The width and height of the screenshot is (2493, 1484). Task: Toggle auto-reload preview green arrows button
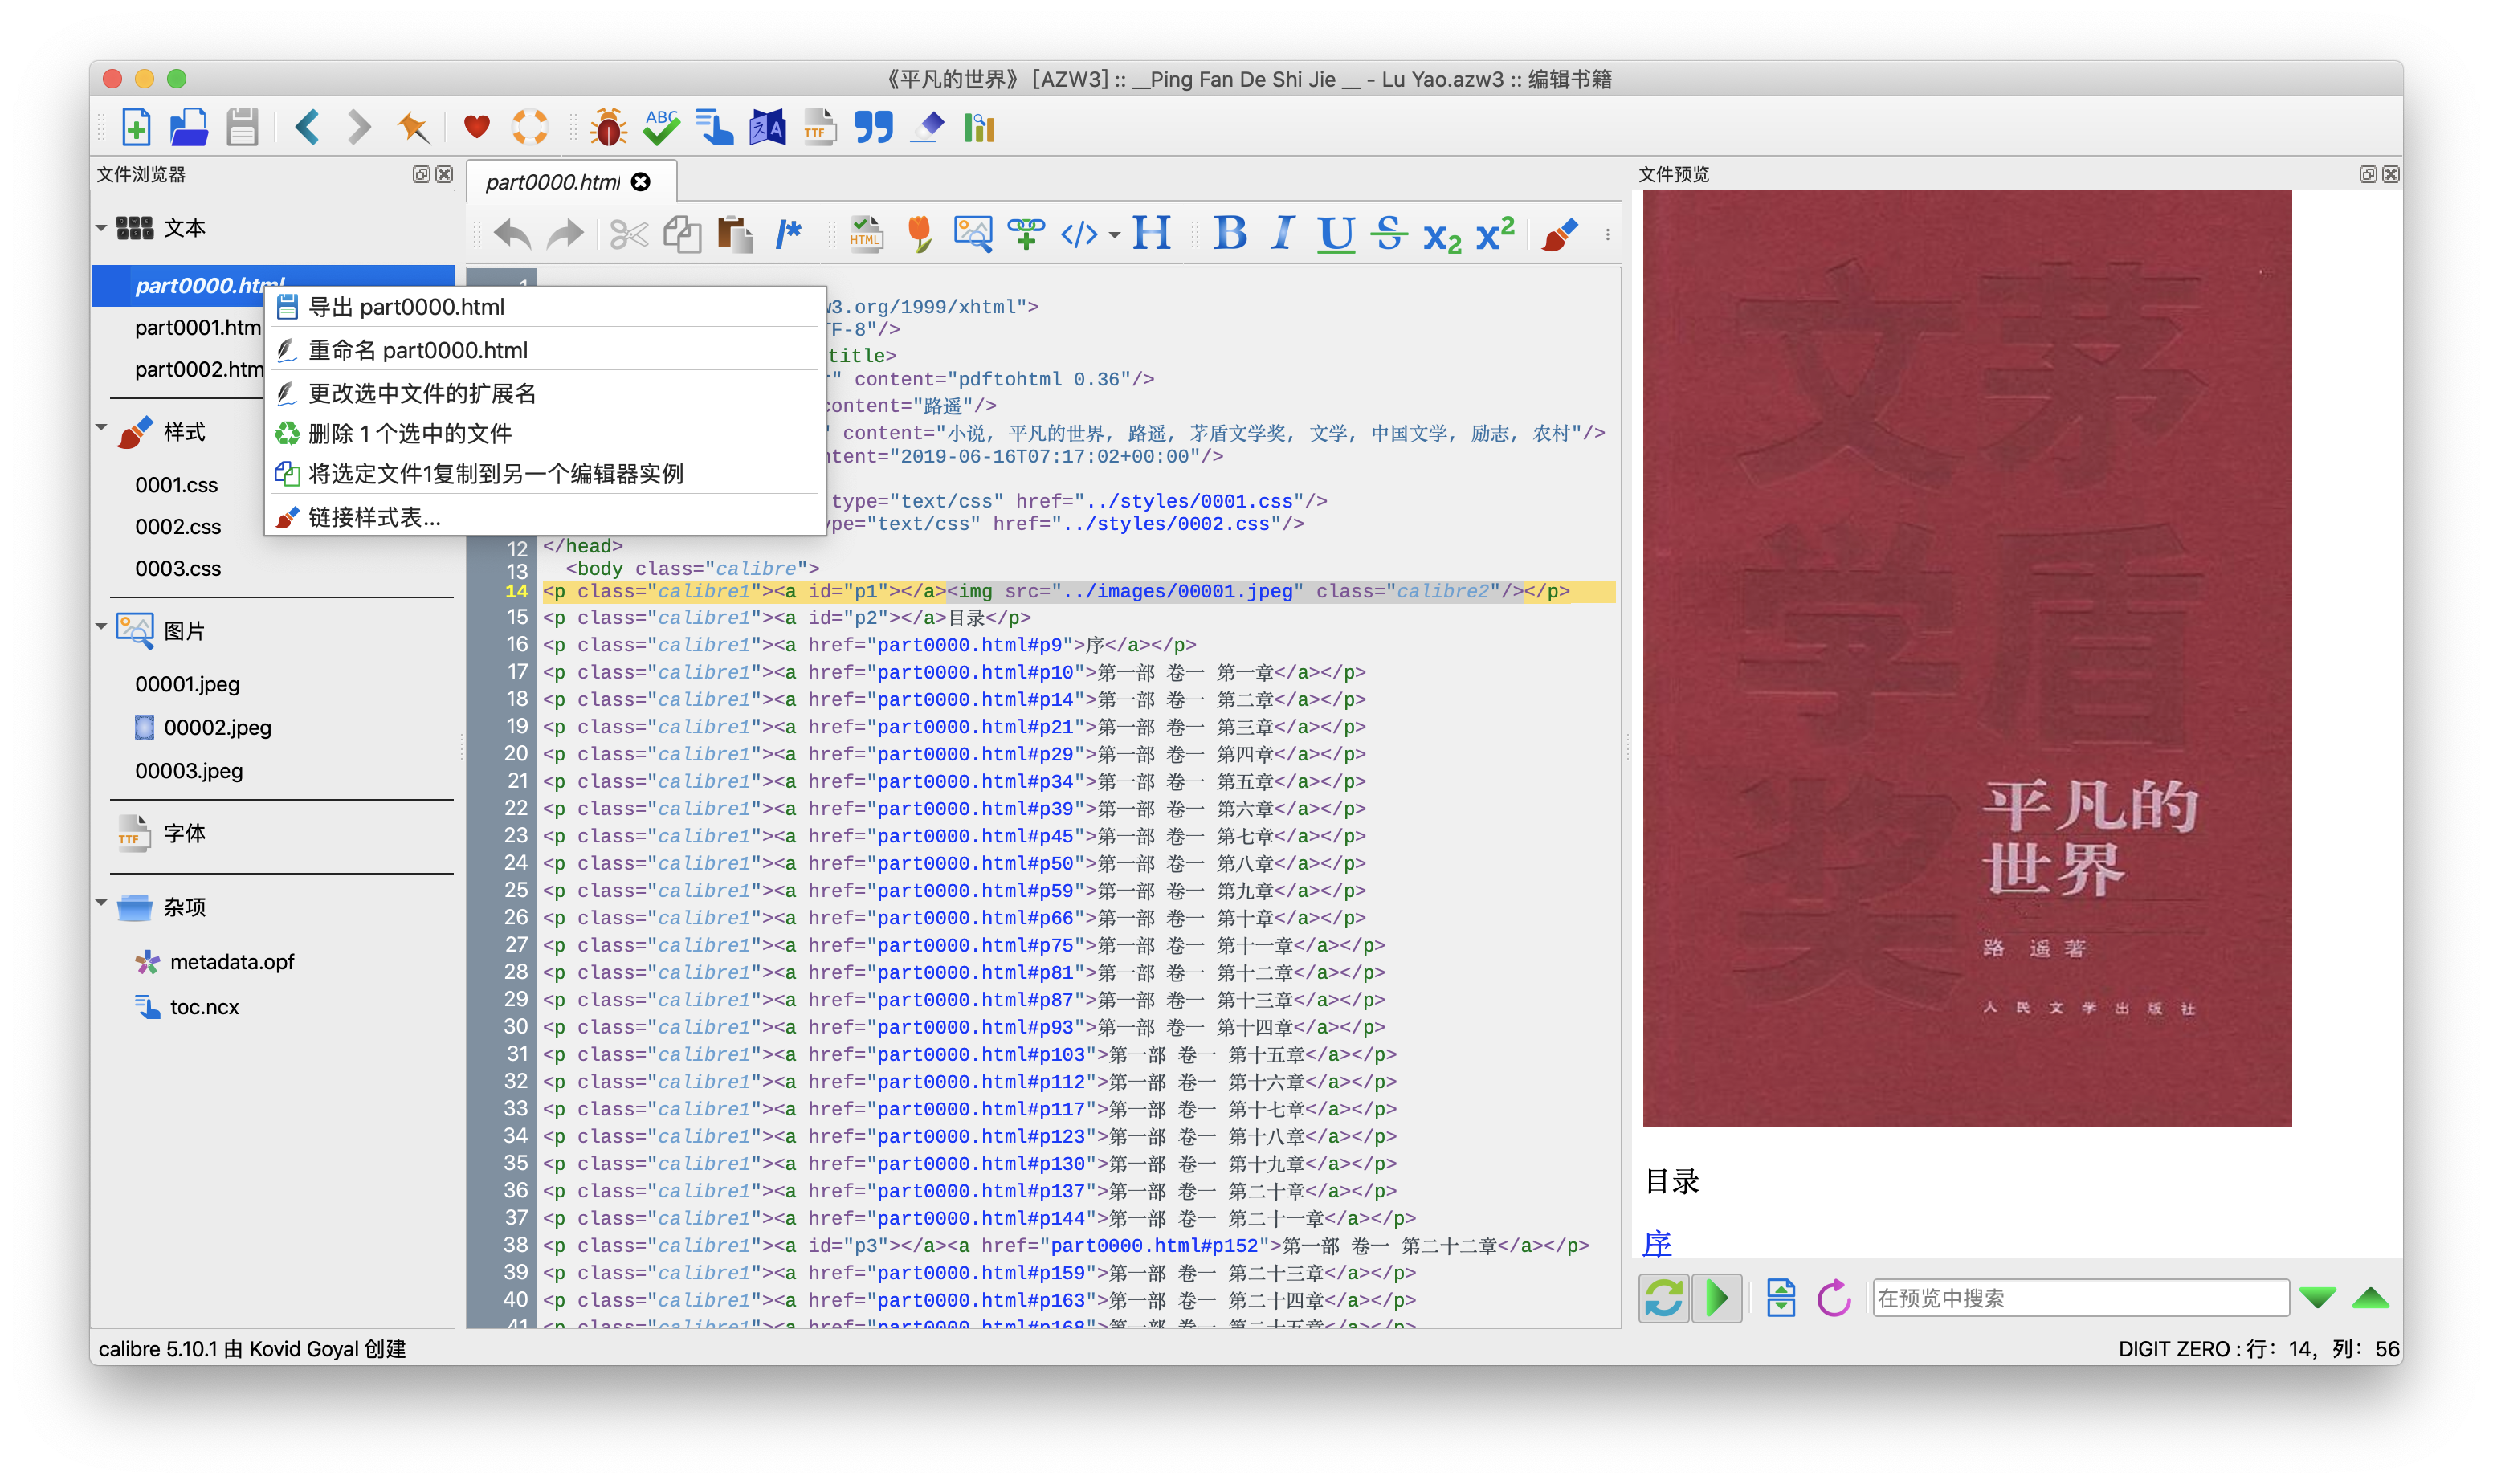tap(1663, 1298)
